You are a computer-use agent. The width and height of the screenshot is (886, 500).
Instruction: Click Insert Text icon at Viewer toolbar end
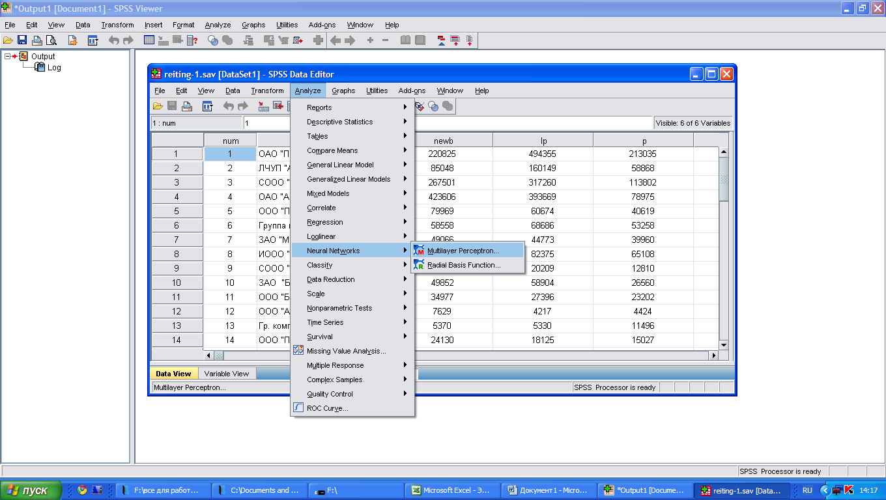[469, 40]
